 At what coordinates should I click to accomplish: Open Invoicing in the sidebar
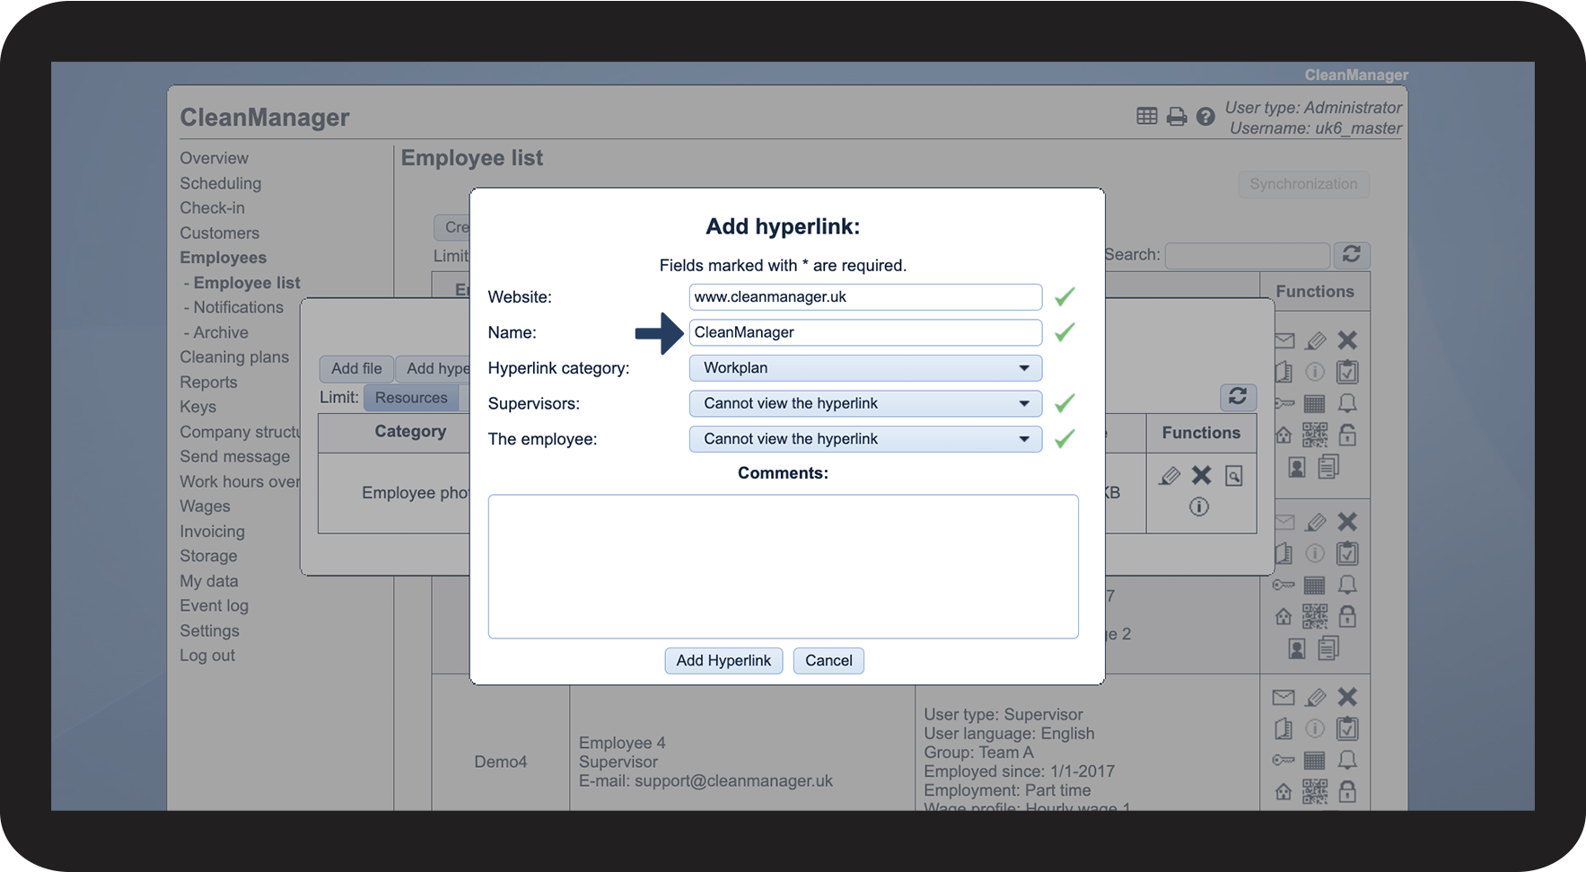pos(212,532)
